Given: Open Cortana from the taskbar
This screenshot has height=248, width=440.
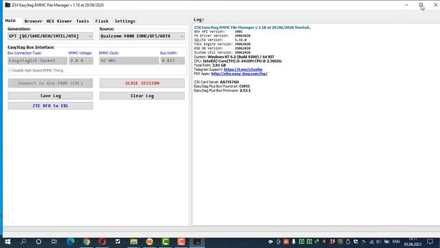Looking at the screenshot, I should pos(38,242).
